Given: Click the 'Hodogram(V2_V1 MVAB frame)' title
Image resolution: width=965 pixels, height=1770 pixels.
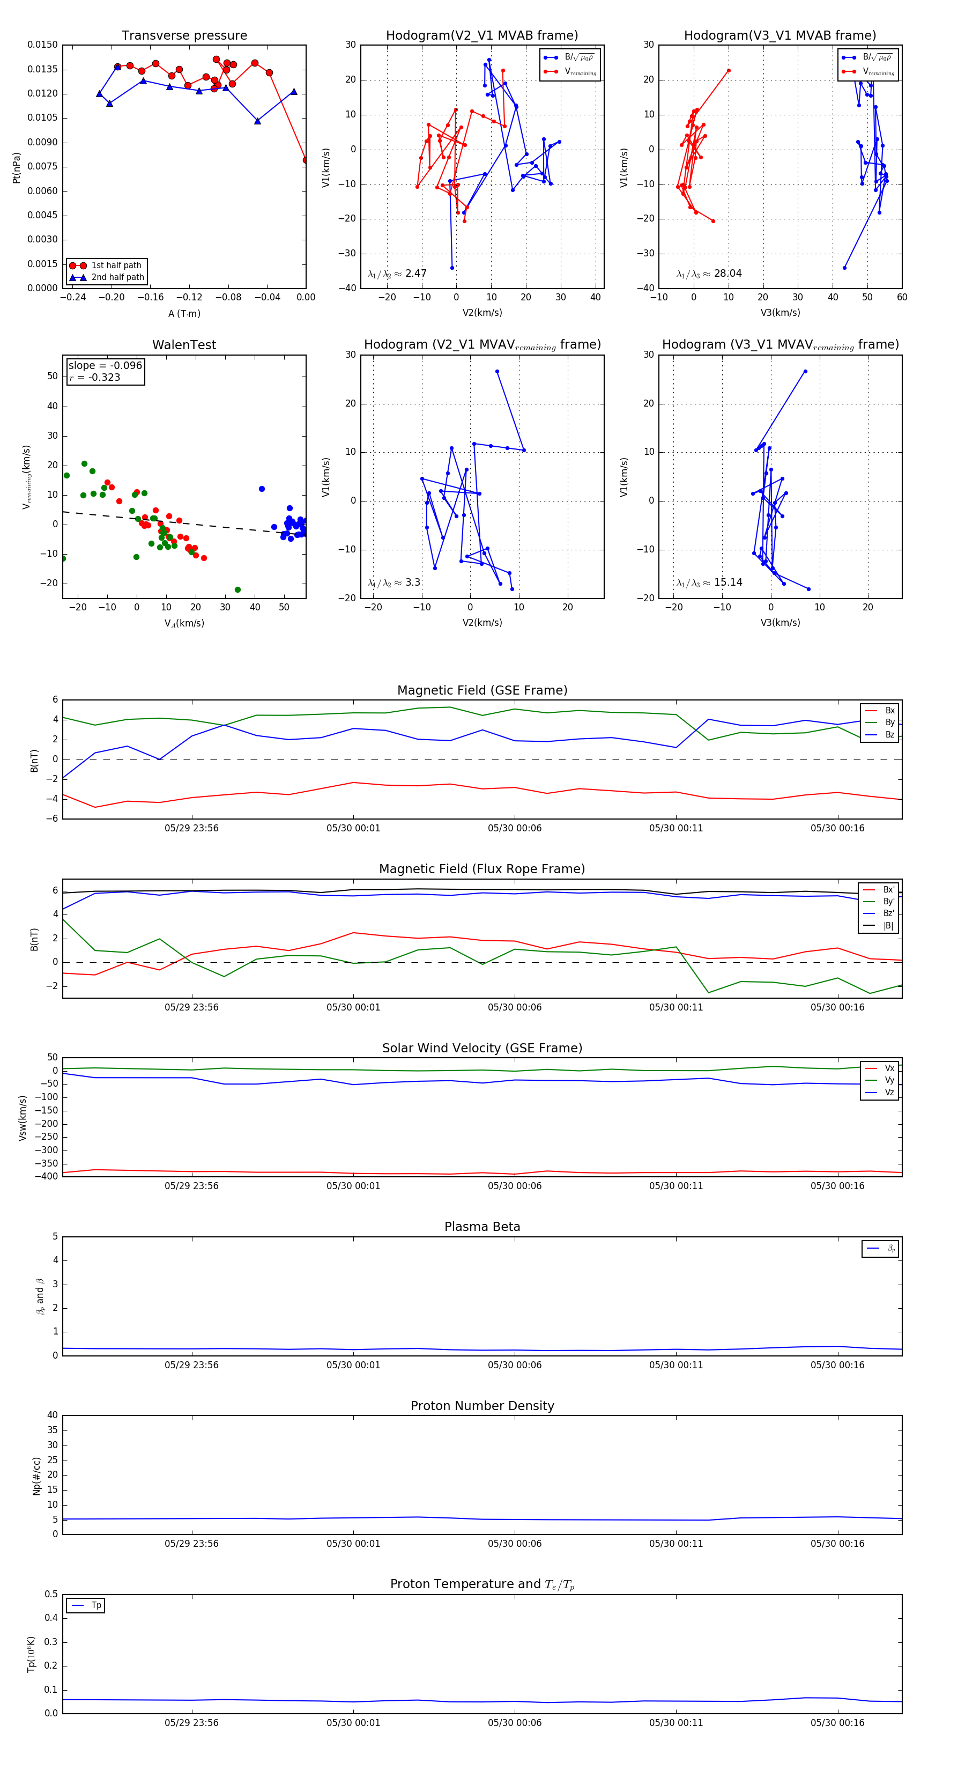Looking at the screenshot, I should click(481, 36).
